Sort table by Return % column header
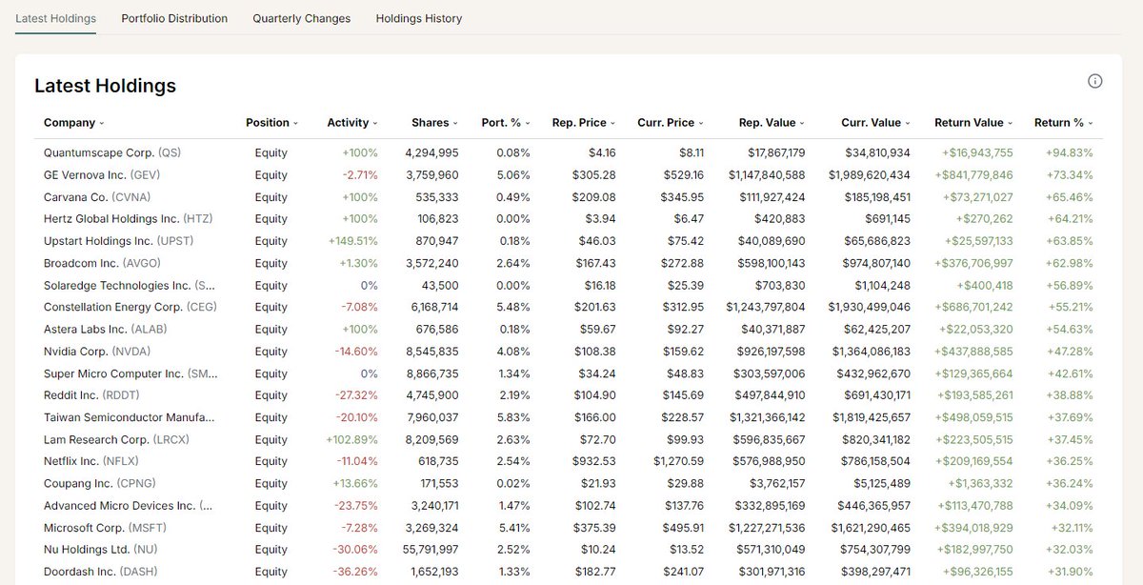Viewport: 1143px width, 585px height. [1064, 123]
